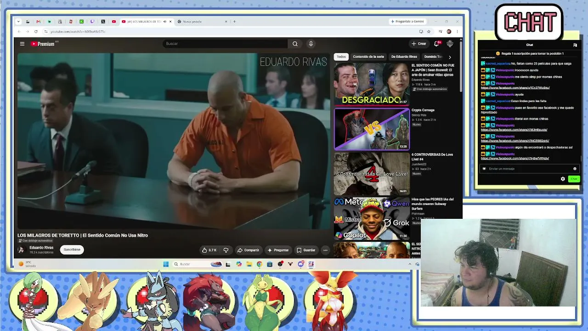Screen dimensions: 588x331
Task: Switch to the pinned Twitch tab
Action: pyautogui.click(x=92, y=22)
